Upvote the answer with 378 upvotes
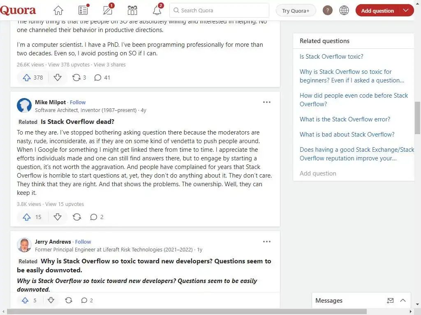The width and height of the screenshot is (421, 315). pyautogui.click(x=33, y=78)
